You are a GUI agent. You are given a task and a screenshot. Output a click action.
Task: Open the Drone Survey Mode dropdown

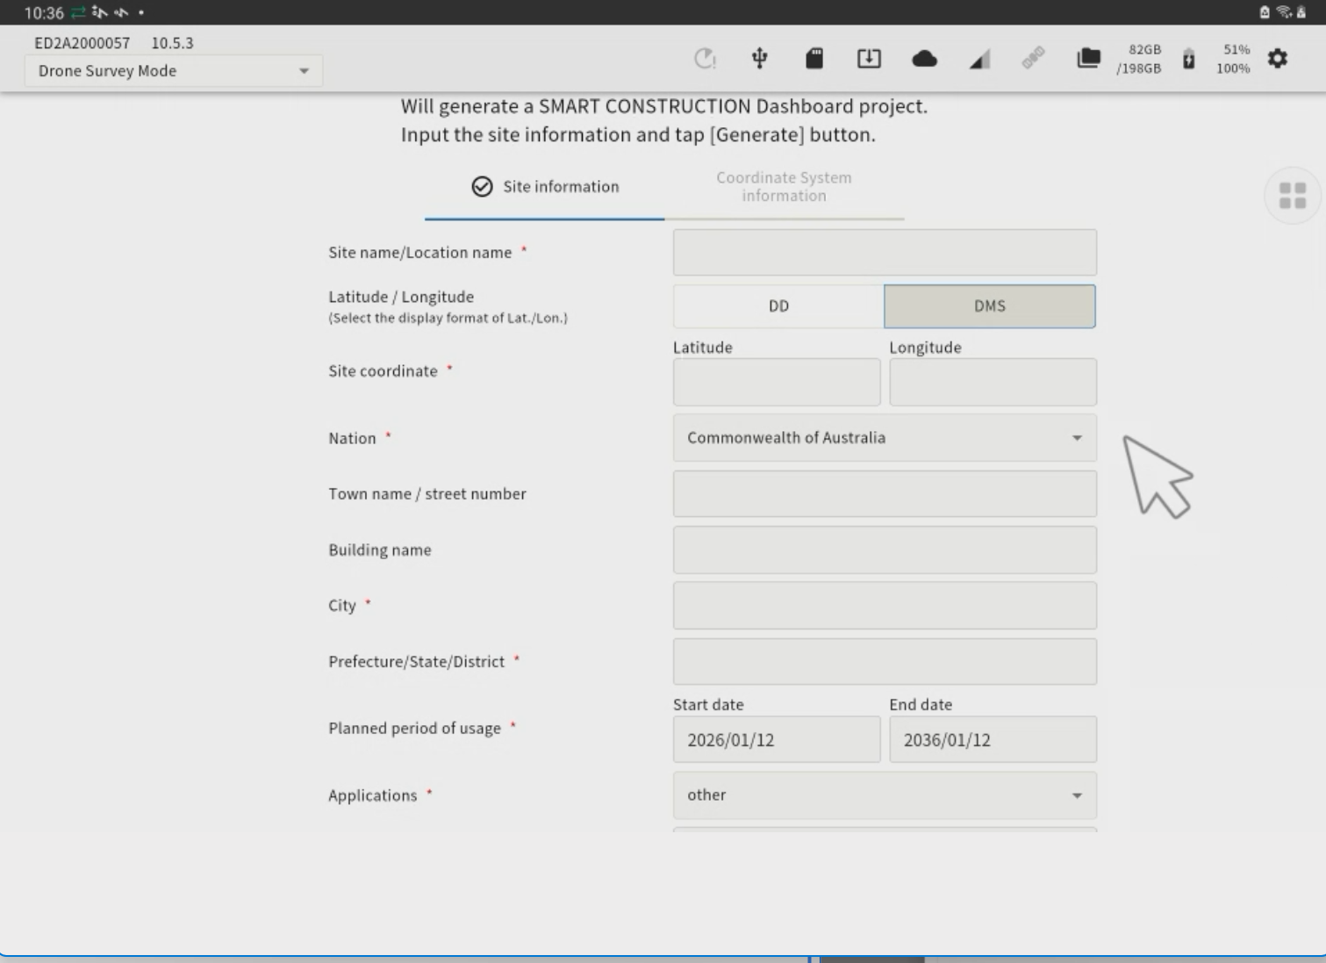pos(174,71)
